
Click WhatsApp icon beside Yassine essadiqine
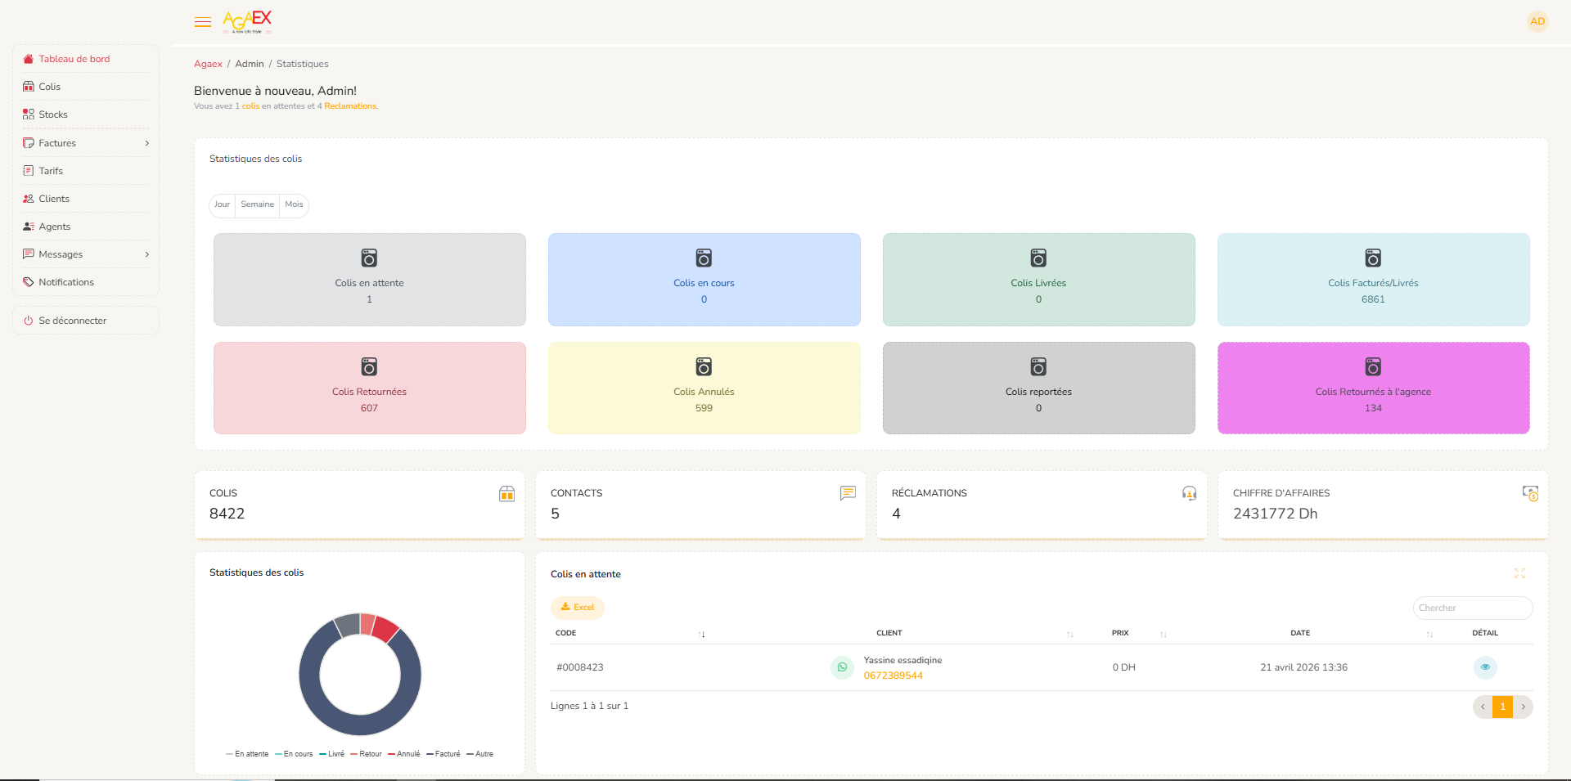(842, 667)
